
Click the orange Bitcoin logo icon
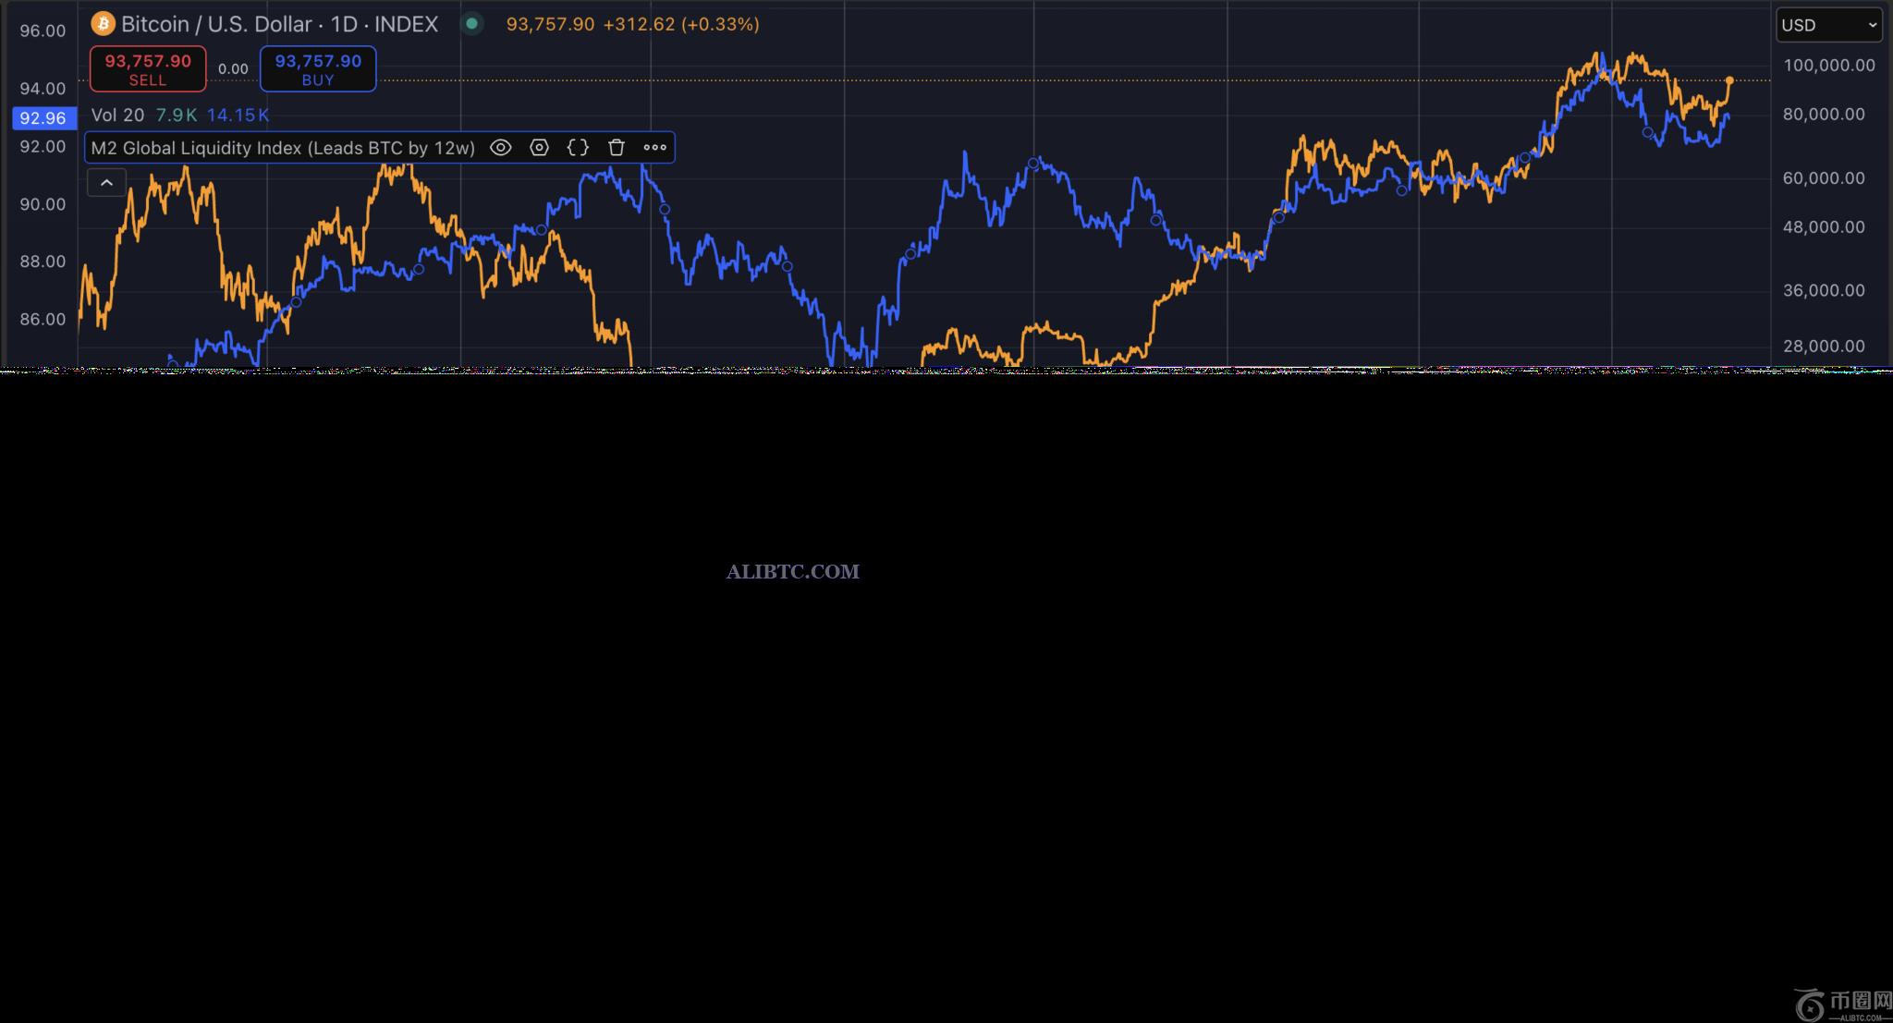[103, 23]
